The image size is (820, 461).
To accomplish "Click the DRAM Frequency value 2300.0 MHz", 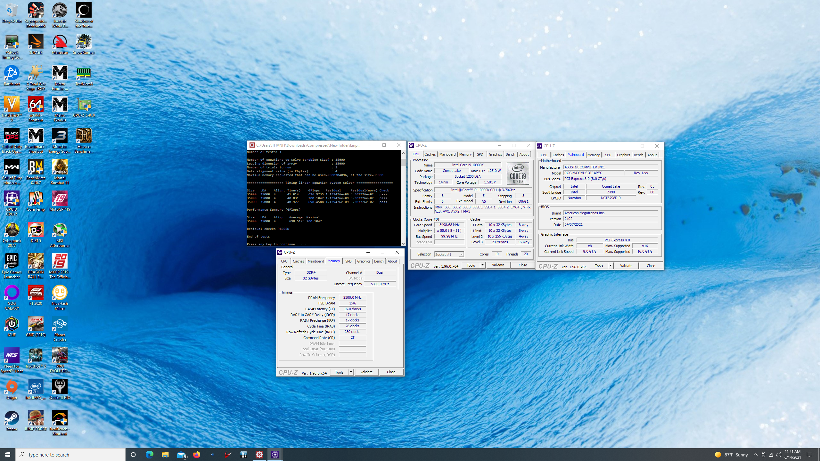I will pyautogui.click(x=352, y=297).
